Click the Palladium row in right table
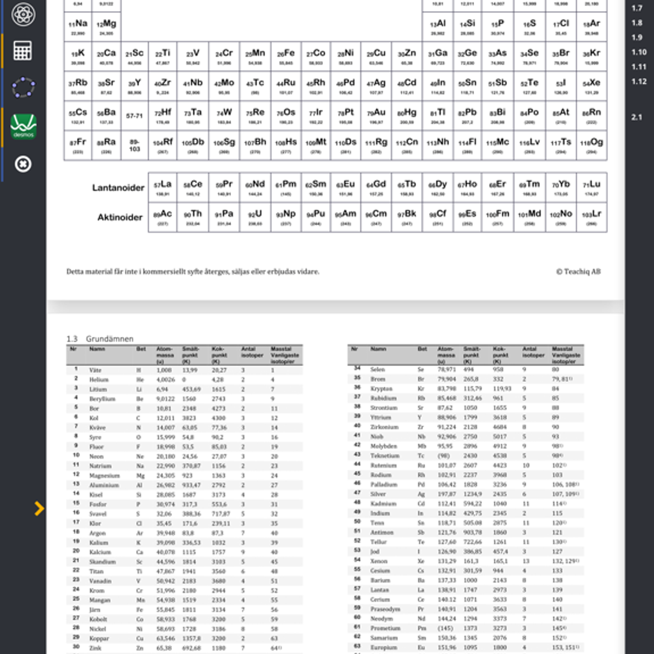654x654 pixels. click(x=466, y=484)
